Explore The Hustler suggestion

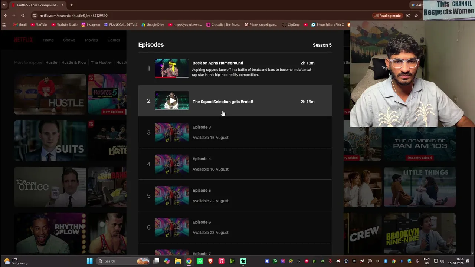pos(101,62)
